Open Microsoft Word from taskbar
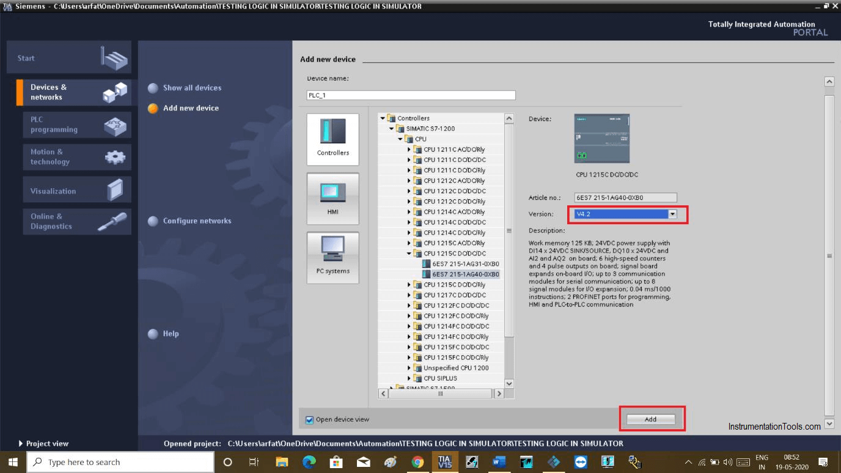This screenshot has width=841, height=473. [499, 462]
